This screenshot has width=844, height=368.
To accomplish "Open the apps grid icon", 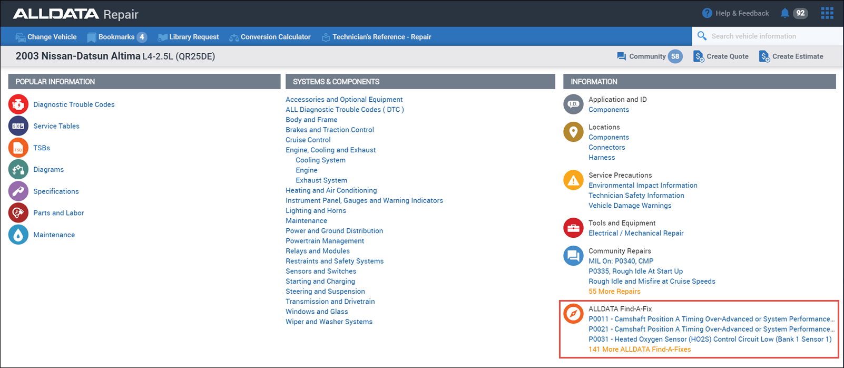I will [827, 13].
